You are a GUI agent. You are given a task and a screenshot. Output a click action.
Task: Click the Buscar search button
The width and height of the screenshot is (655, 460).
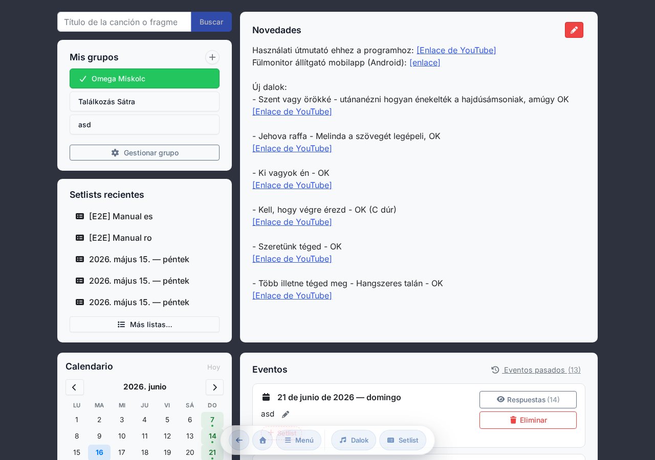[x=211, y=22]
